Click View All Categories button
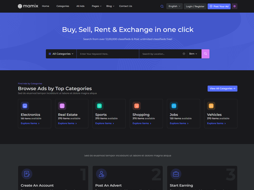This screenshot has width=254, height=190. click(222, 89)
